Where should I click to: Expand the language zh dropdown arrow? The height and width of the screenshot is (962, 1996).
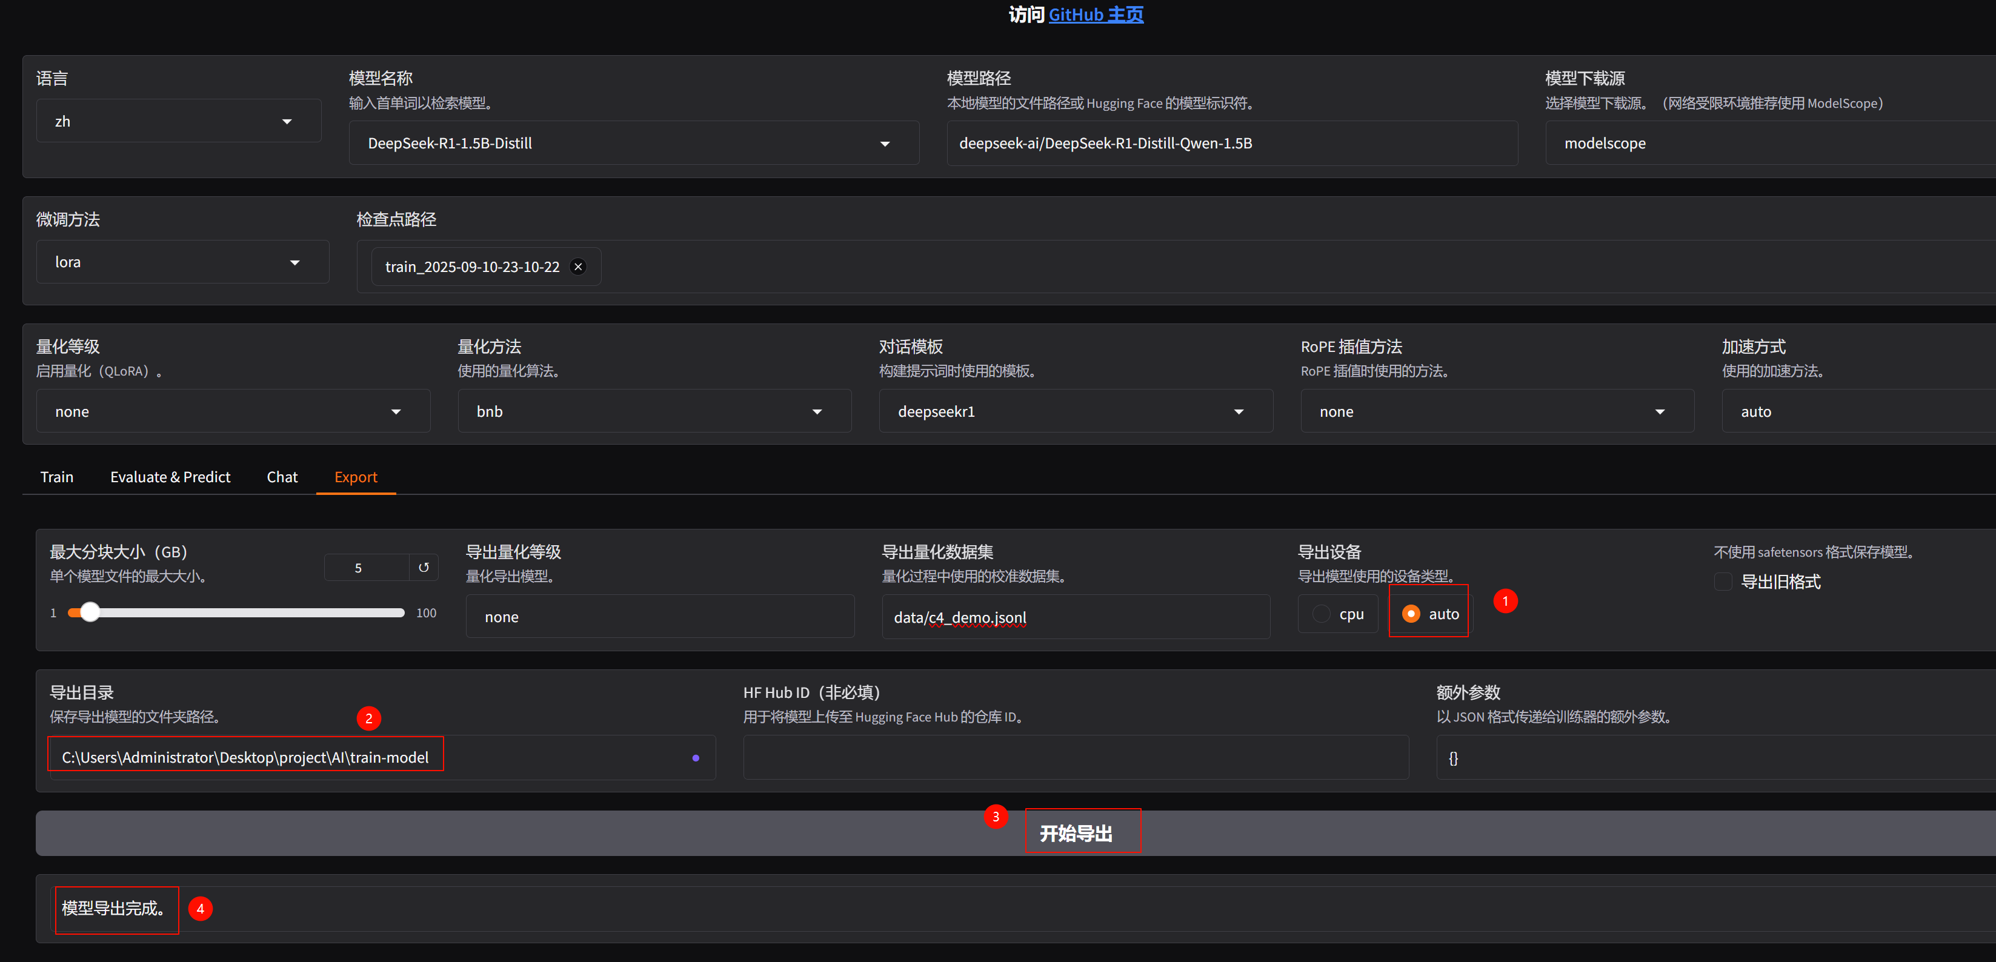point(287,122)
